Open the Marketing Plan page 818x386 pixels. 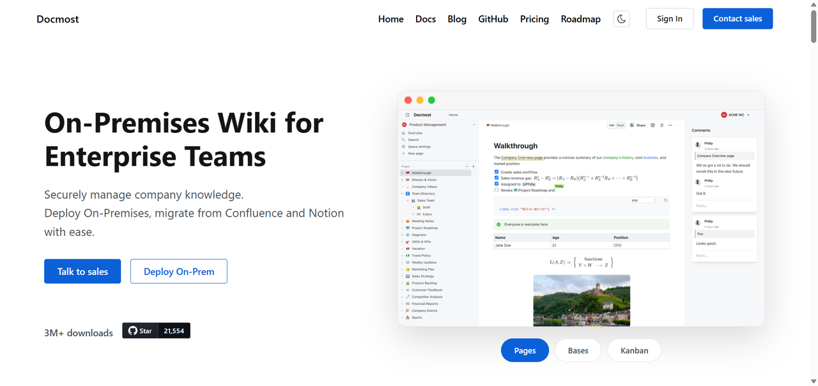tap(423, 270)
